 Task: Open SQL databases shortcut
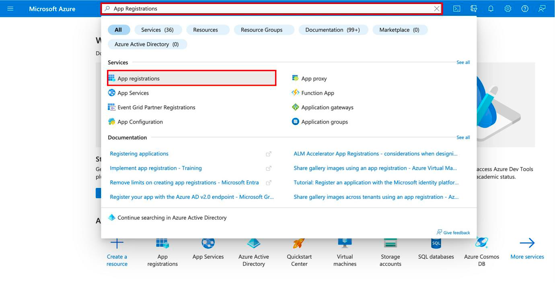[x=436, y=248]
